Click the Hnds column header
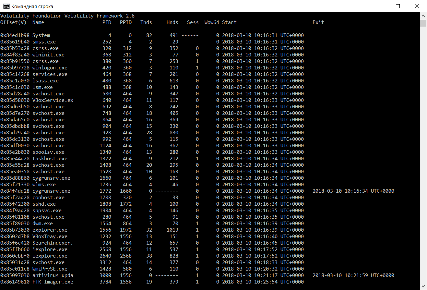This screenshot has width=427, height=290. pos(172,22)
